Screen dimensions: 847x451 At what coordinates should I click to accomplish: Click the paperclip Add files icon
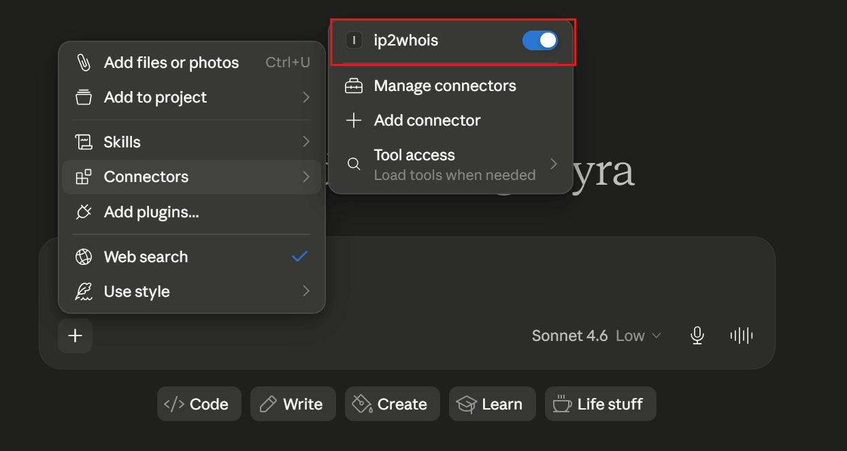[84, 62]
